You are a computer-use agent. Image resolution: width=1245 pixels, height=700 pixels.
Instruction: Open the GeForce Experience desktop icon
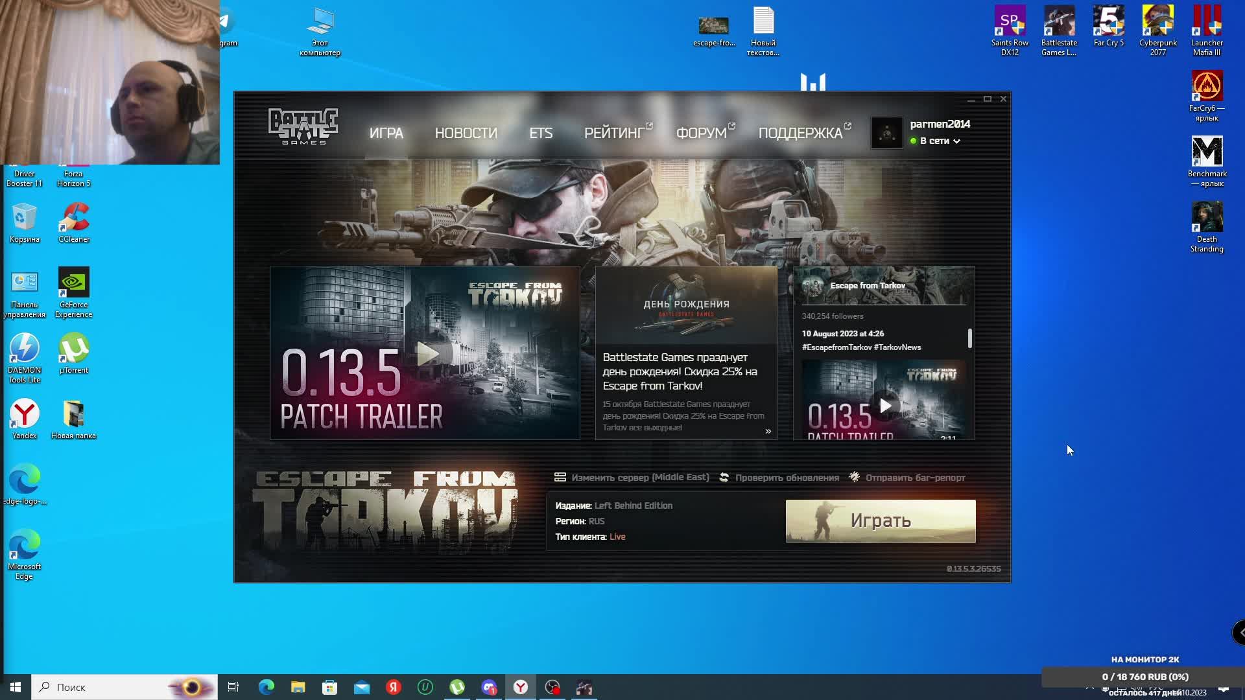pos(73,283)
